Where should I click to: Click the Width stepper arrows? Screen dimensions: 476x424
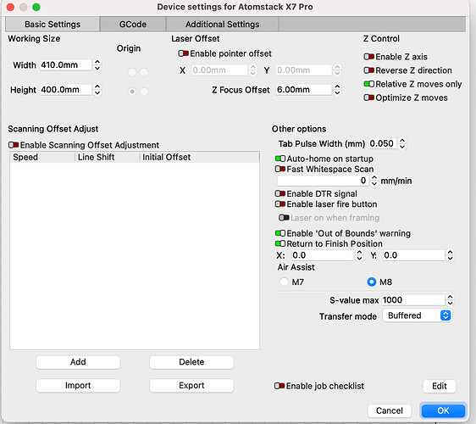click(x=97, y=64)
